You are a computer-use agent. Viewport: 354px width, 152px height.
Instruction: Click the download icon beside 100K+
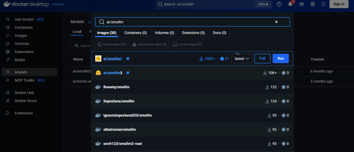pyautogui.click(x=201, y=59)
